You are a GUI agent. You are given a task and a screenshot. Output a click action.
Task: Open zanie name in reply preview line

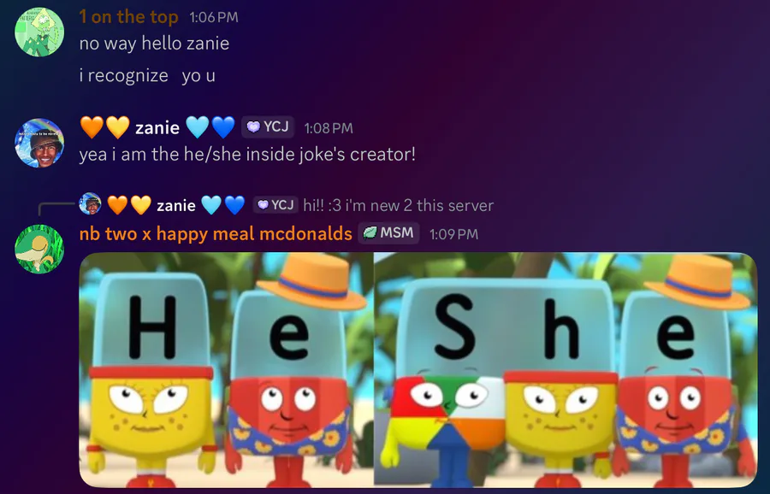tap(175, 205)
